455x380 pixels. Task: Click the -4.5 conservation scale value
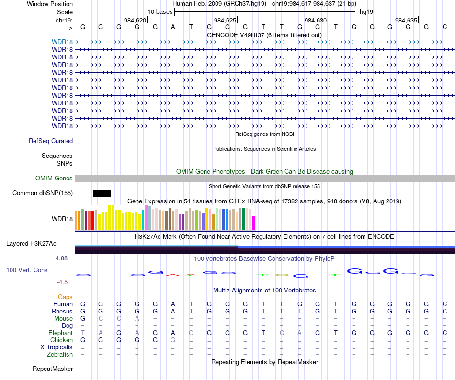tap(62, 282)
